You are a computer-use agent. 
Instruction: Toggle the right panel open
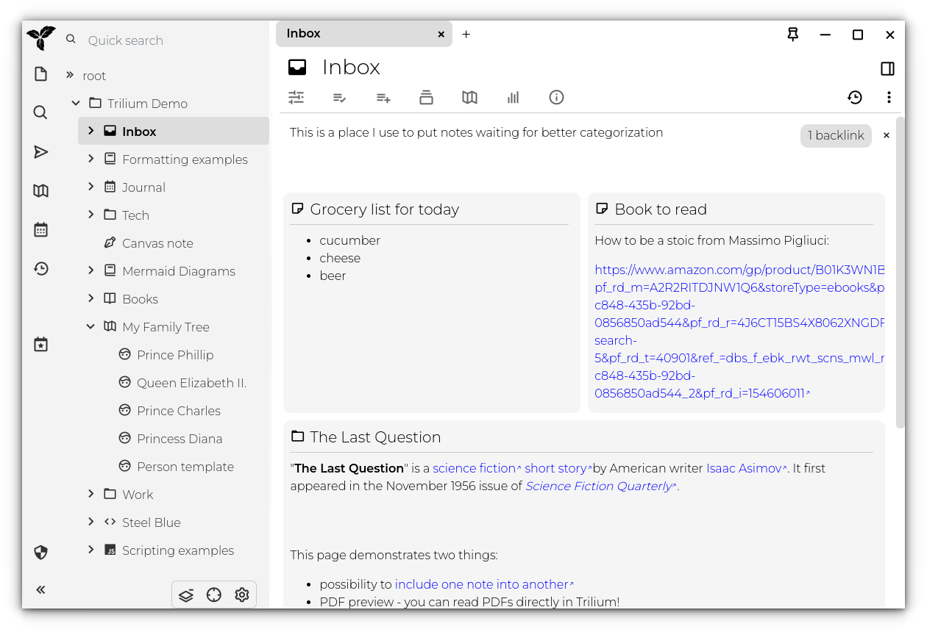tap(887, 68)
